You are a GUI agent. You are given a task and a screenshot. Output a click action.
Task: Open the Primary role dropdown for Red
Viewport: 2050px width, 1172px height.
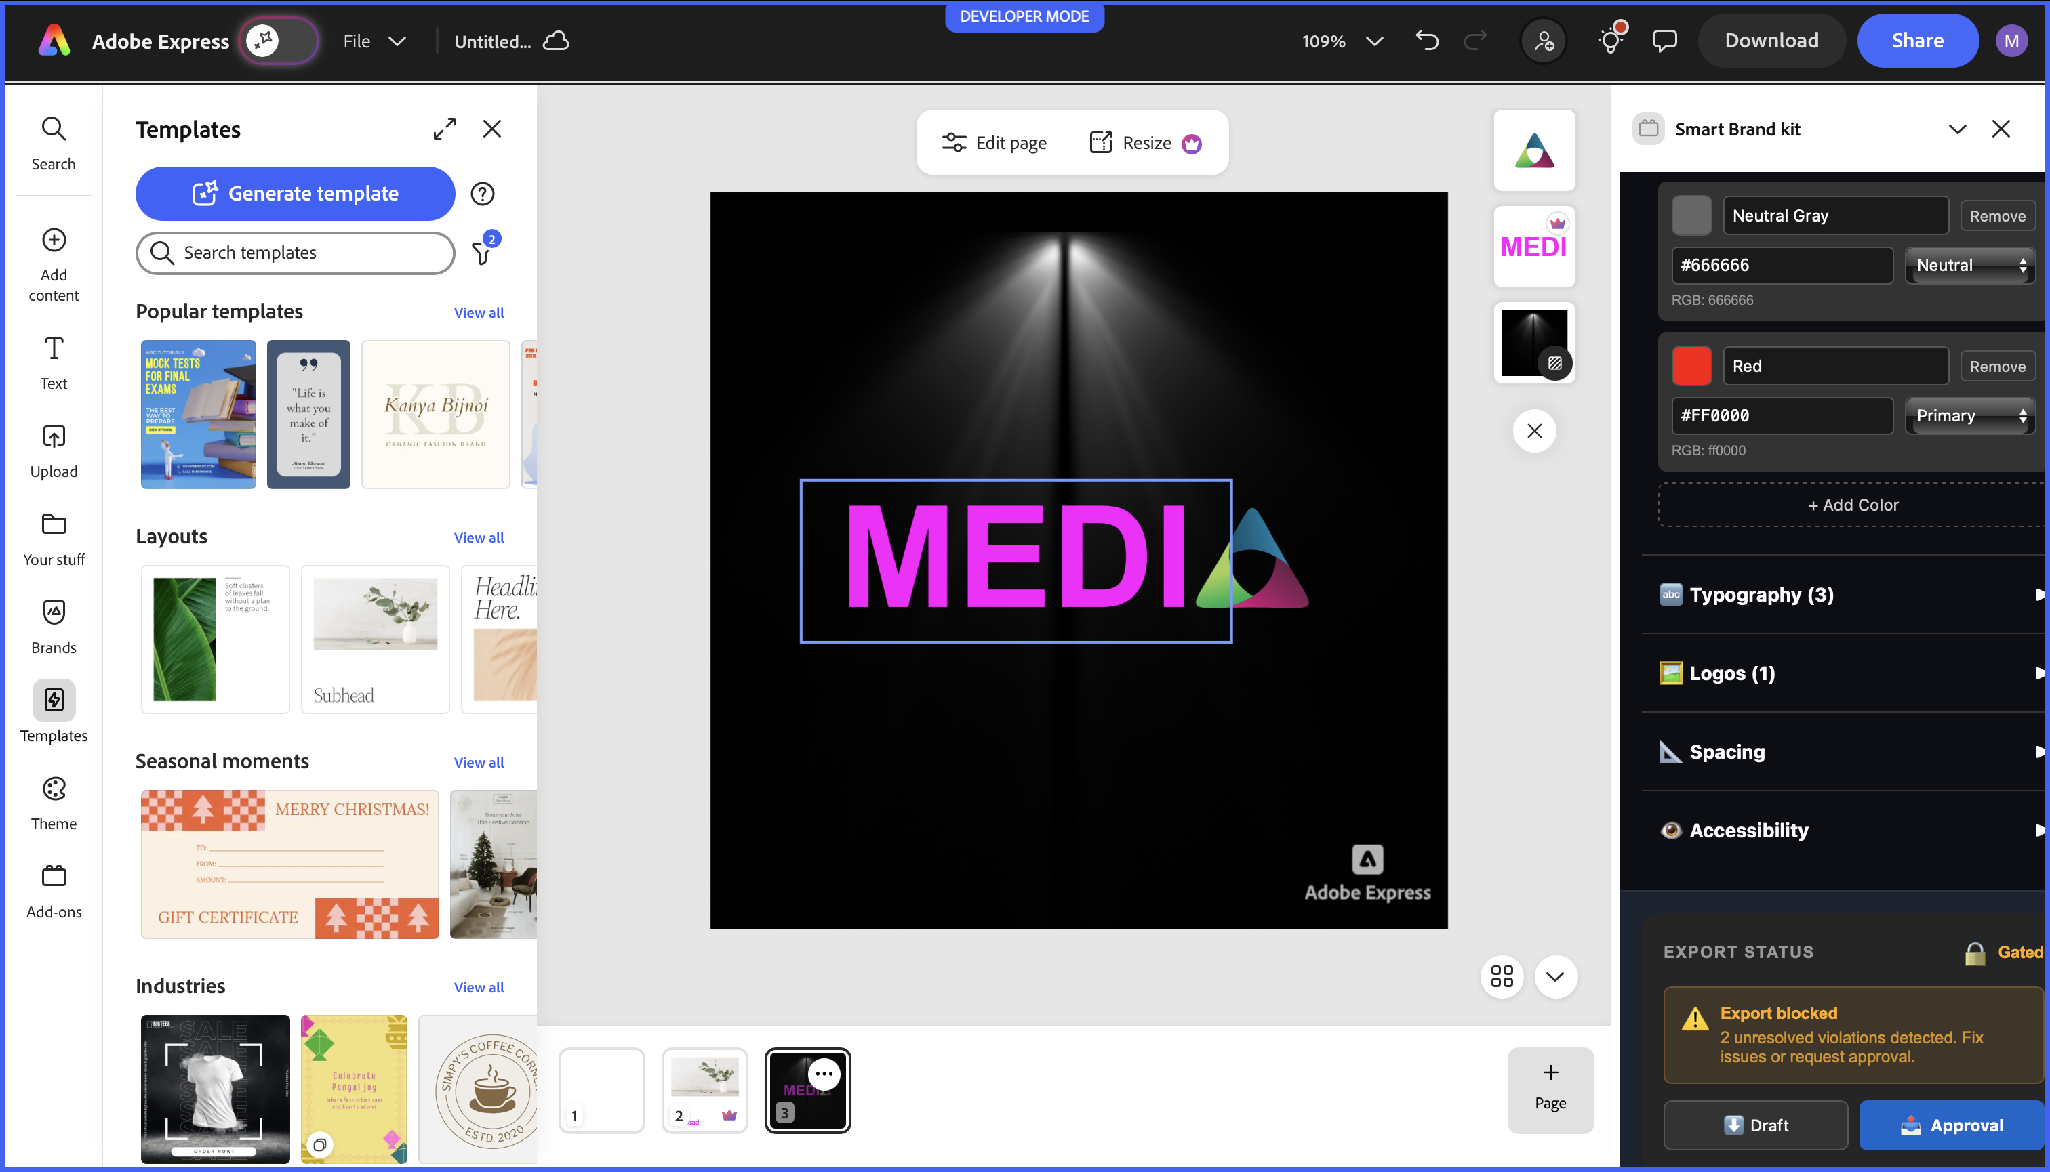(x=1969, y=415)
